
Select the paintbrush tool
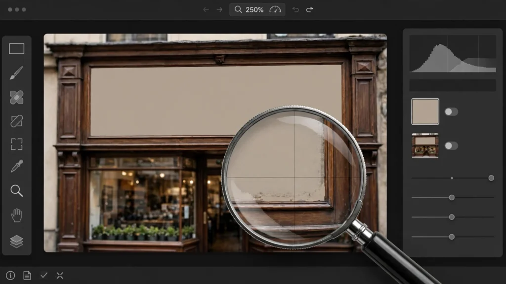(x=16, y=73)
